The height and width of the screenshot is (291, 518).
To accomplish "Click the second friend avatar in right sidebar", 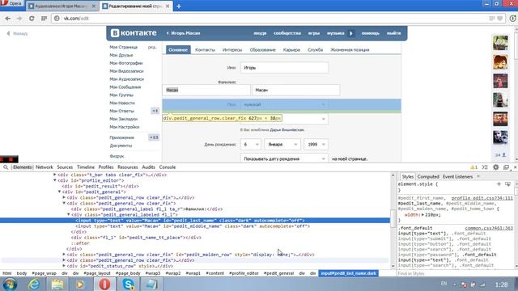I will 500,62.
